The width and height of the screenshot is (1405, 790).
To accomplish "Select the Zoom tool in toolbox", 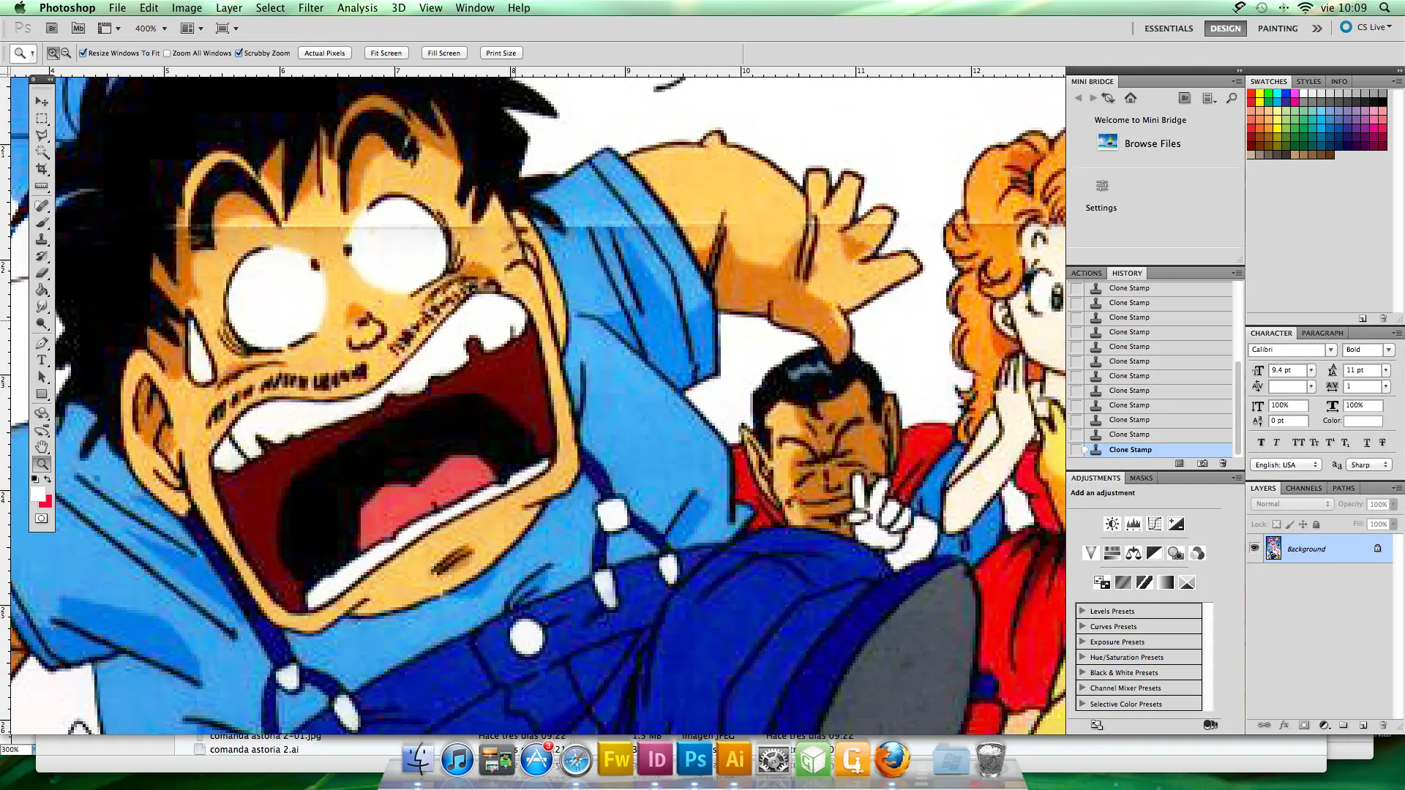I will 42,464.
